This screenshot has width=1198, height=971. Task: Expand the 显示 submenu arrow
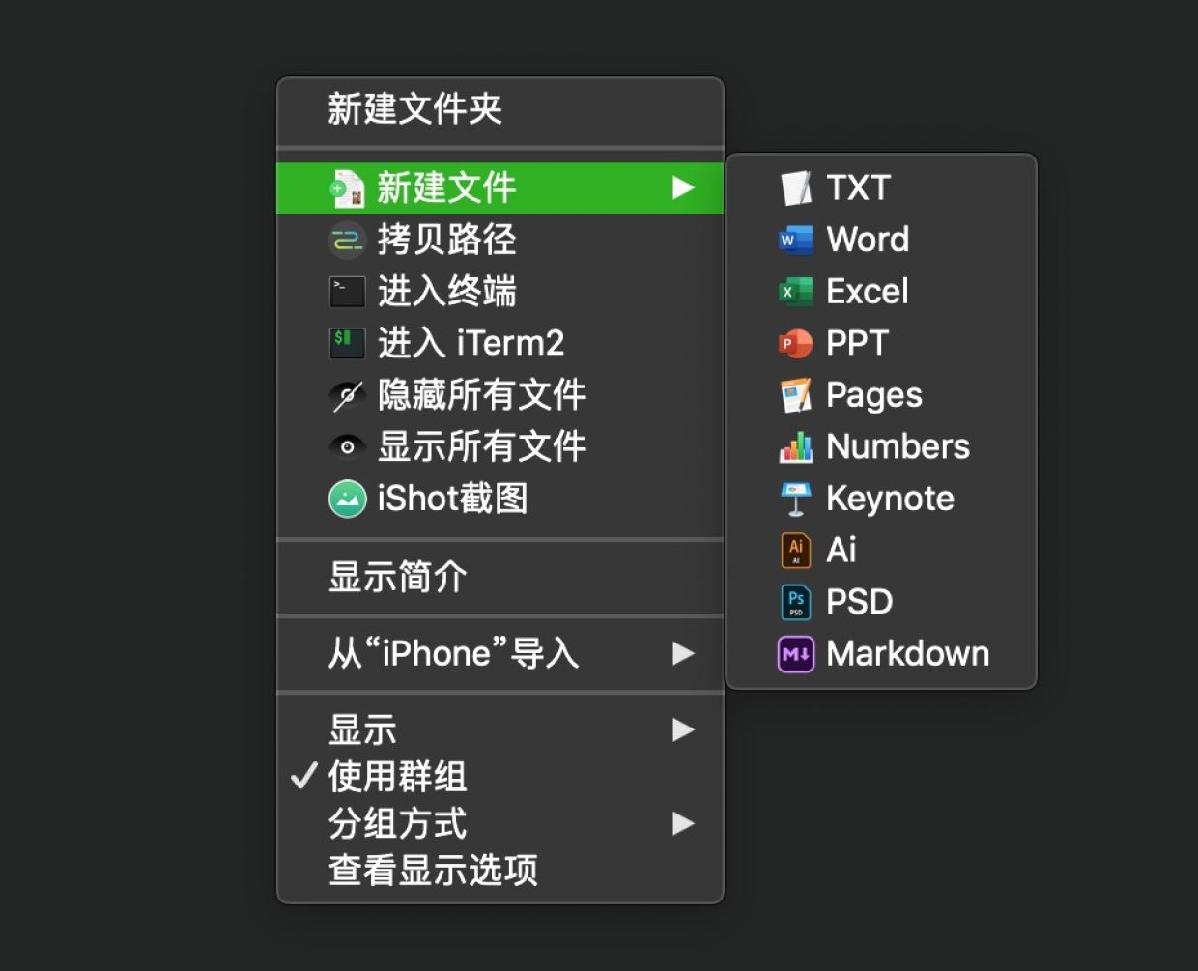(683, 729)
